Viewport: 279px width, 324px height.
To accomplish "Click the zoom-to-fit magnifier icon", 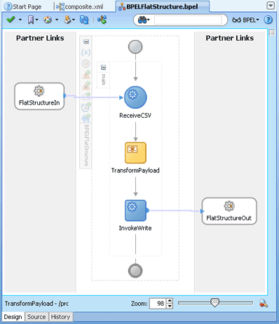I will point(264,304).
